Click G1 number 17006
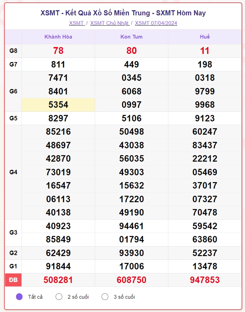This screenshot has width=245, height=312. 132,266
